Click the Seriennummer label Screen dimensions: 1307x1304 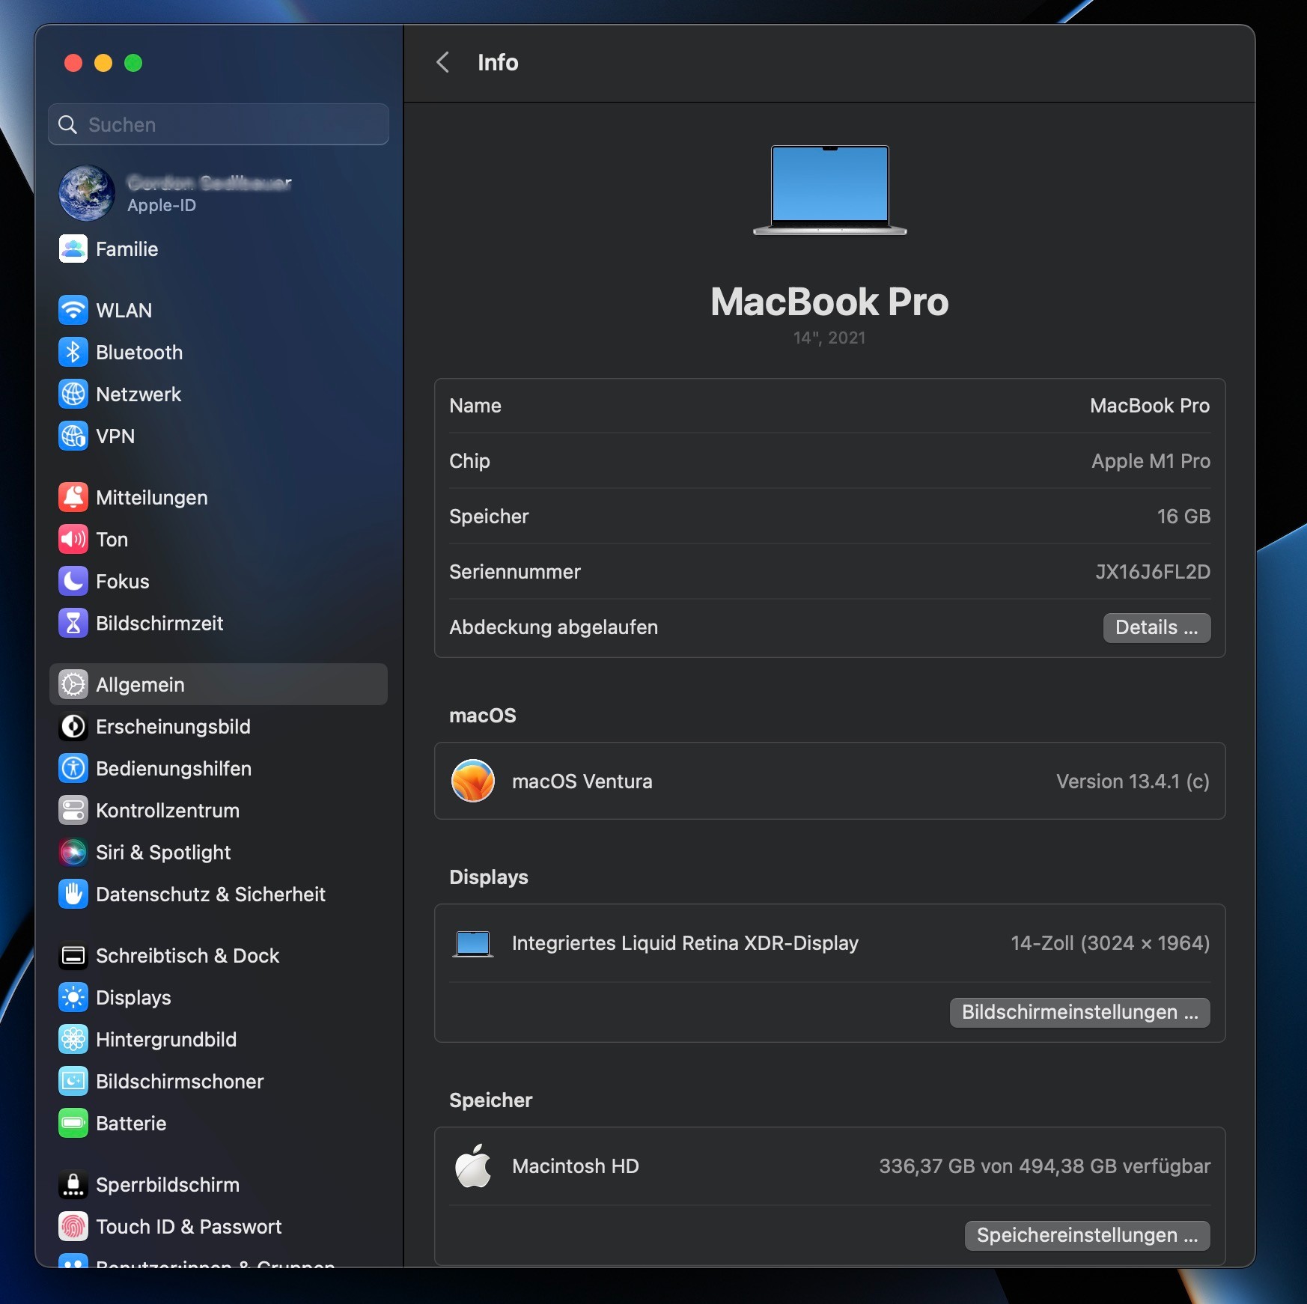(x=515, y=572)
